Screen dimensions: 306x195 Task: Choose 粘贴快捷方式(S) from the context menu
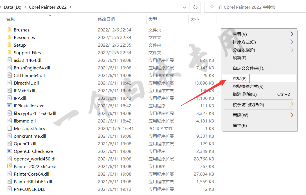click(x=259, y=86)
